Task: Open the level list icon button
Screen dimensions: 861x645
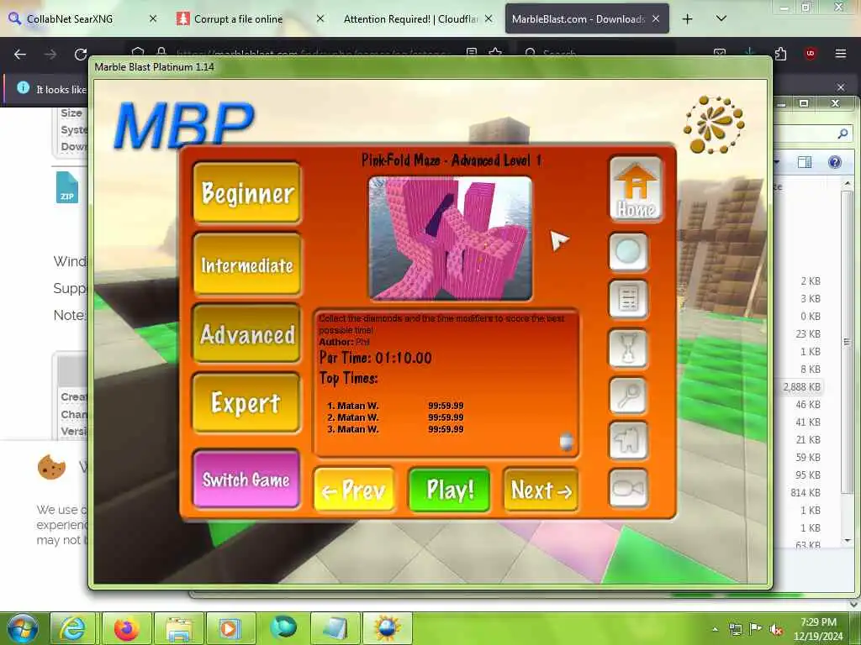Action: tap(628, 300)
